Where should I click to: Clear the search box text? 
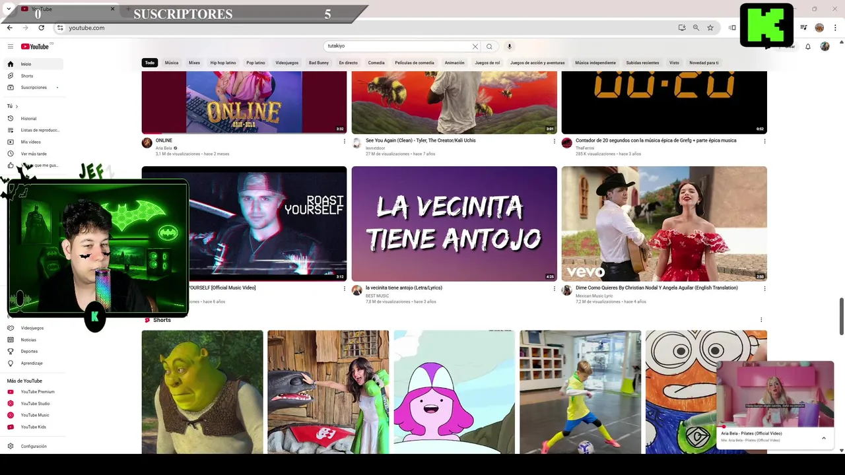pyautogui.click(x=475, y=46)
